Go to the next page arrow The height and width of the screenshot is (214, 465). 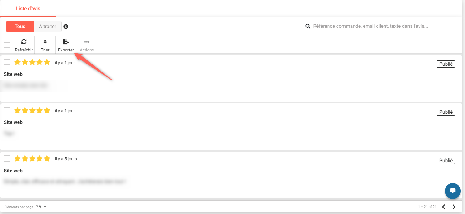(x=454, y=207)
